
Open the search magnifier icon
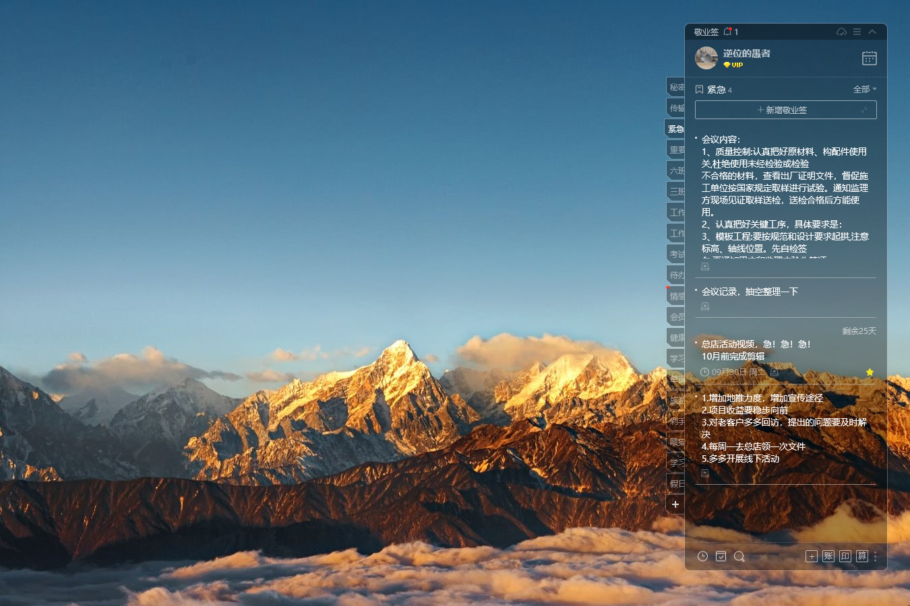[739, 556]
